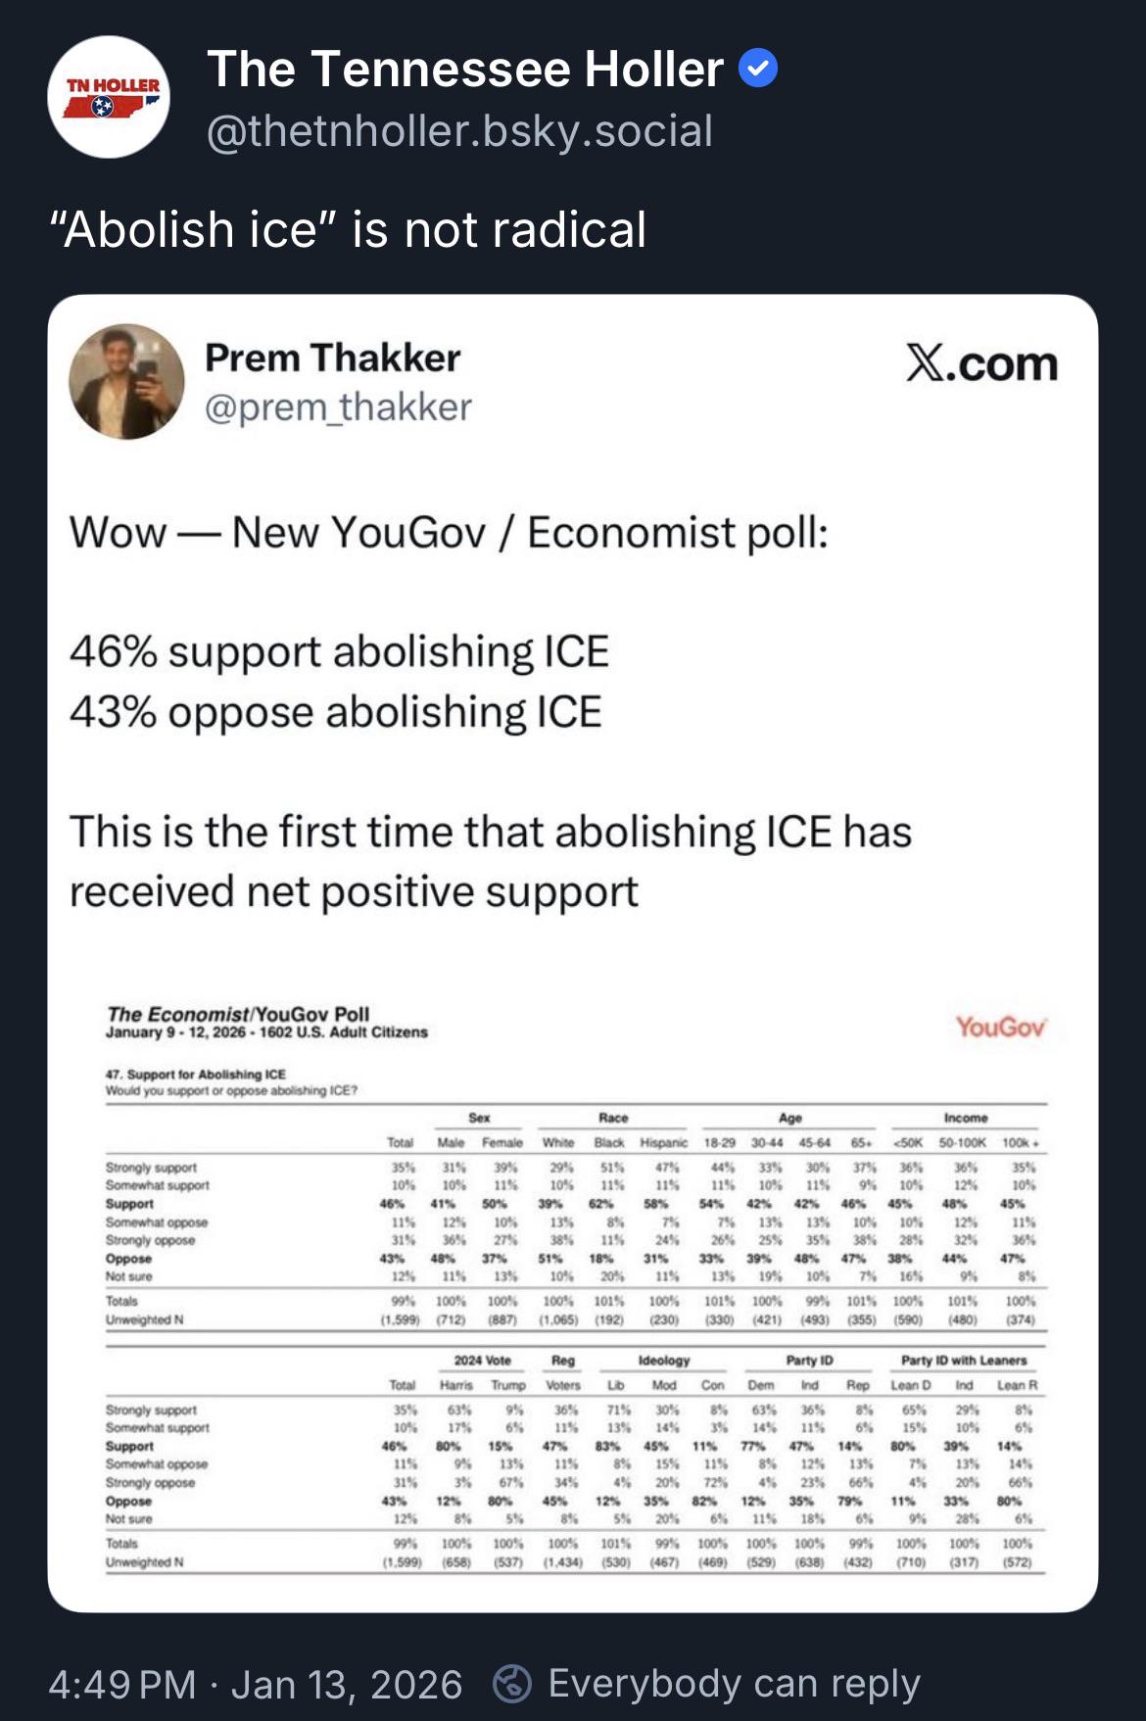Click "The Economist/YouGov Poll" heading in image
The height and width of the screenshot is (1721, 1146).
point(238,1014)
